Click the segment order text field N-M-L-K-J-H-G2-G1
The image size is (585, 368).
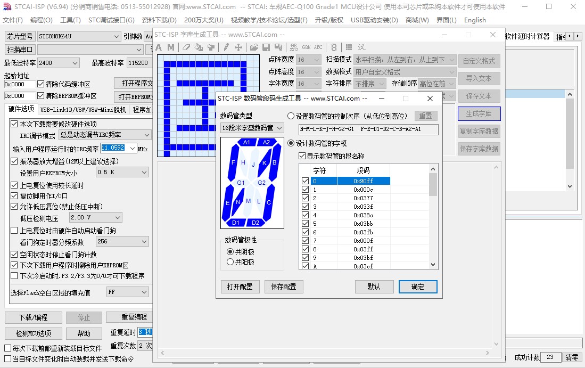click(368, 129)
